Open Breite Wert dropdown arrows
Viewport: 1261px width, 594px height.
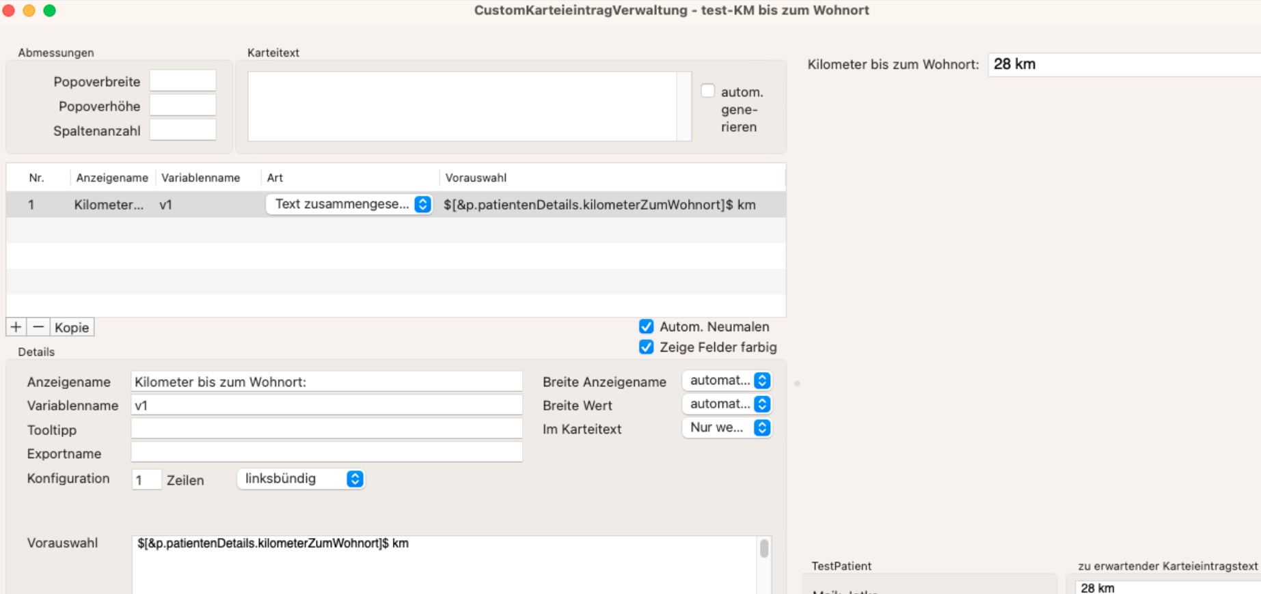point(762,404)
